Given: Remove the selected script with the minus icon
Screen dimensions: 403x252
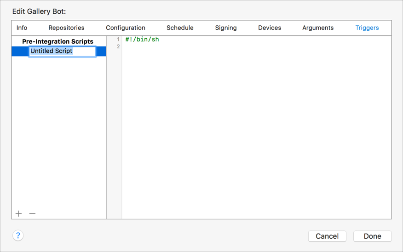Looking at the screenshot, I should pos(32,213).
